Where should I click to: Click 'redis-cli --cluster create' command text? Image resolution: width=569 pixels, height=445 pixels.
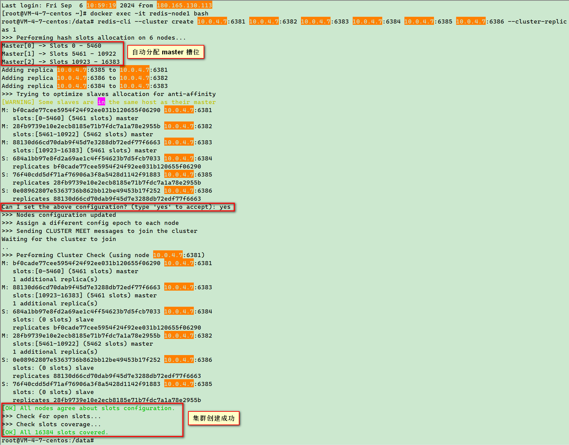point(145,21)
